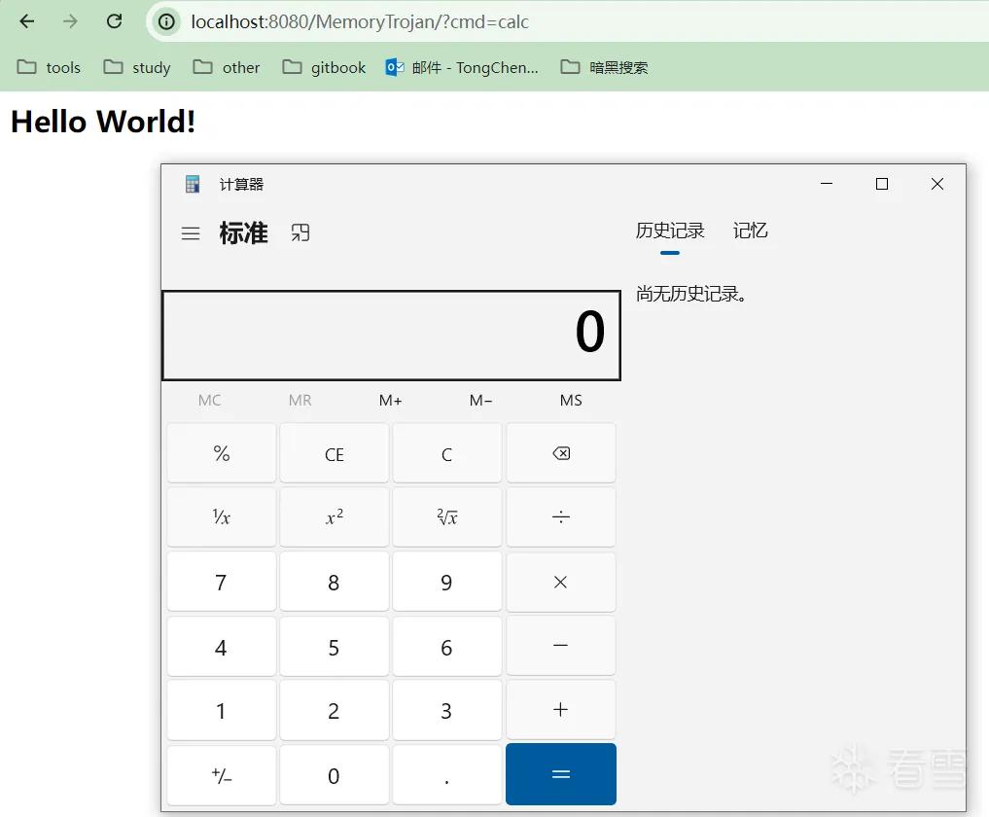The height and width of the screenshot is (817, 989).
Task: Switch to the 记忆 memory tab
Action: coord(750,231)
